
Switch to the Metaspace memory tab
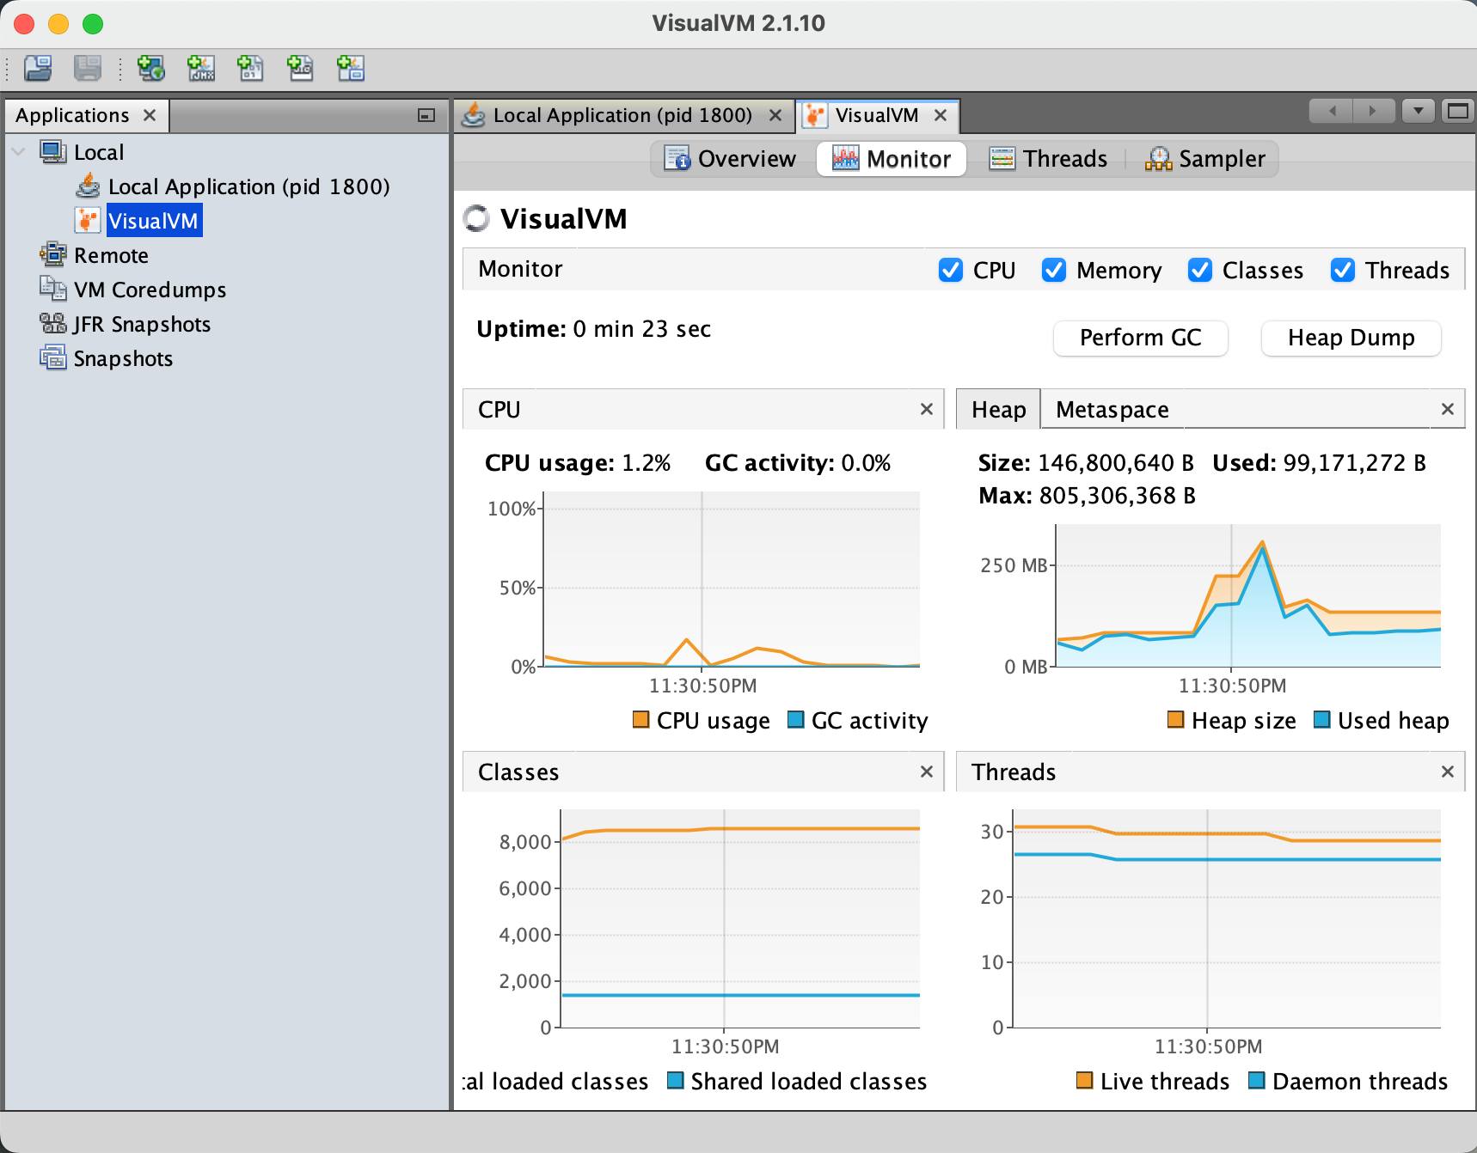click(1112, 410)
